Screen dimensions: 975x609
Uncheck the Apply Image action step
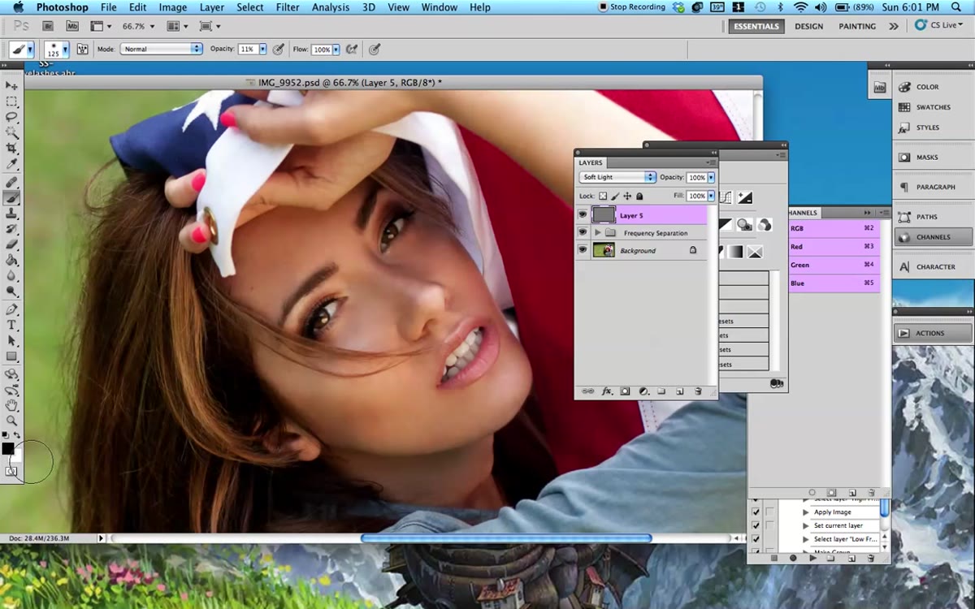click(756, 512)
